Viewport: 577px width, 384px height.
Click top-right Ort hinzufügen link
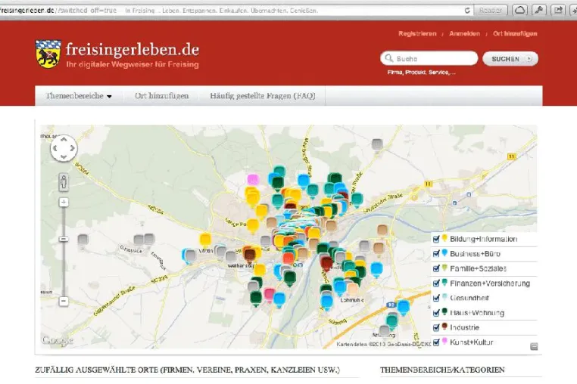click(515, 33)
